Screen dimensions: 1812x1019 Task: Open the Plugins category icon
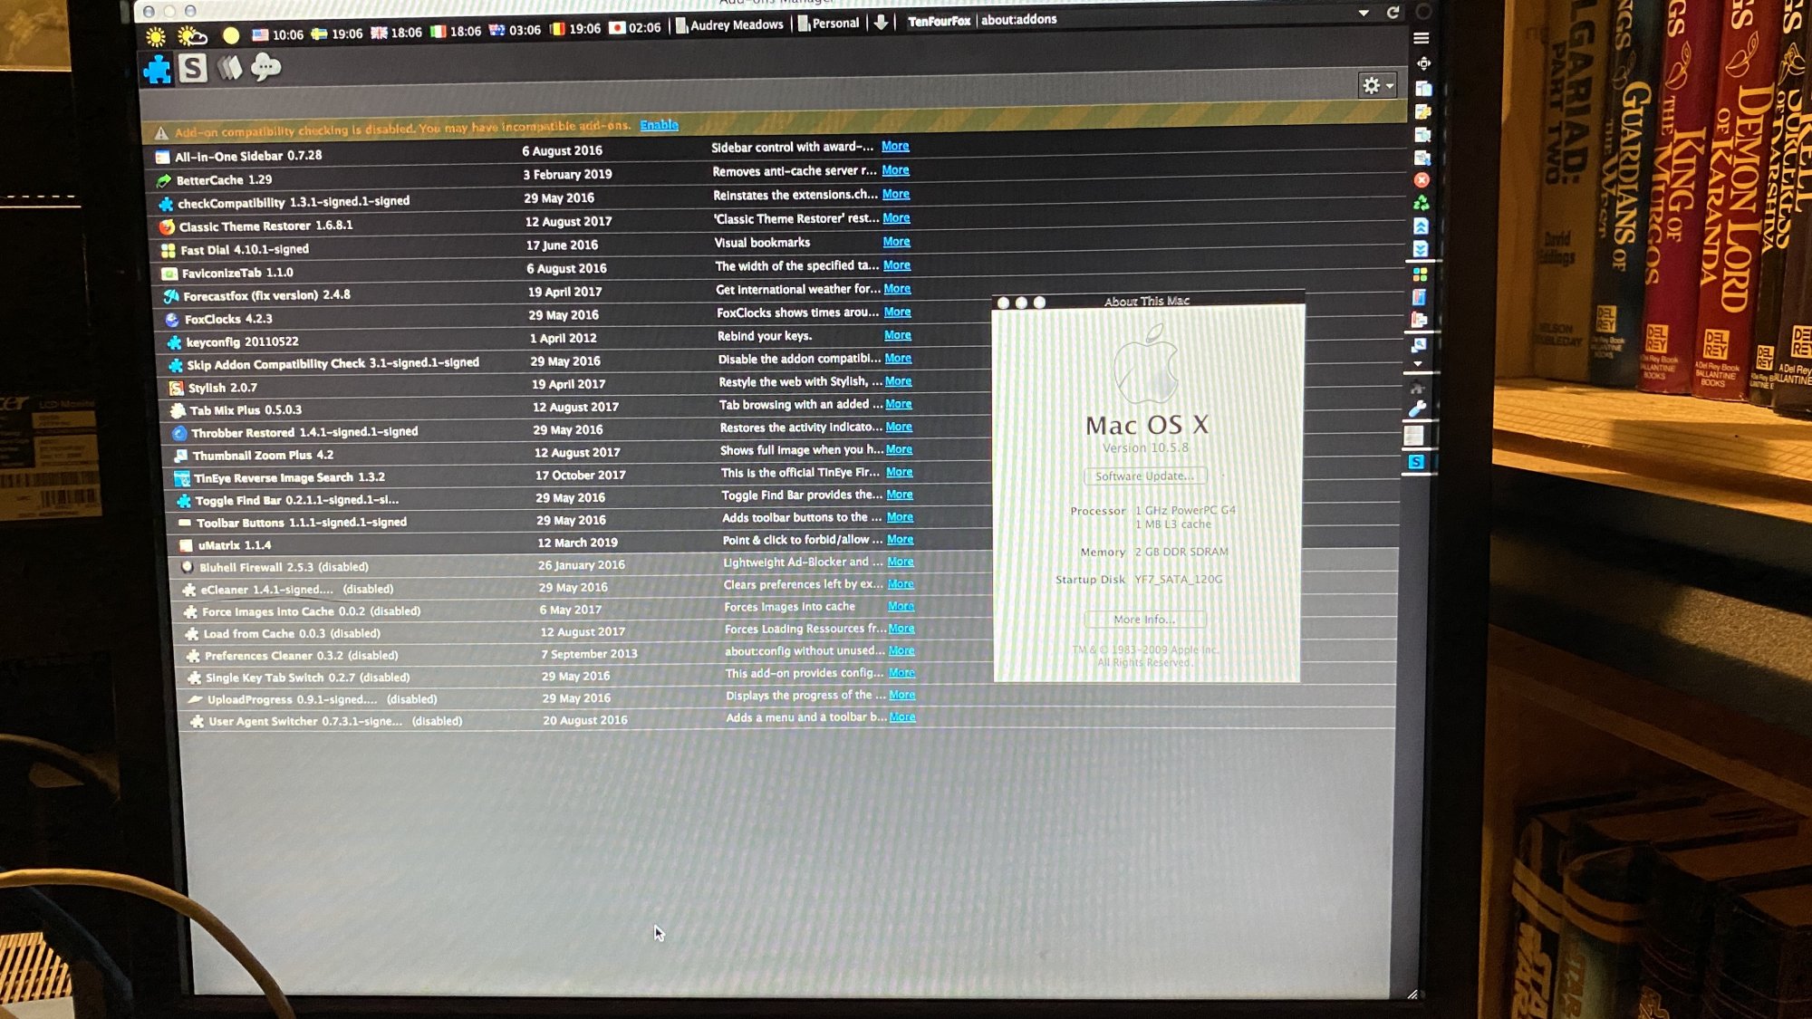pyautogui.click(x=265, y=67)
